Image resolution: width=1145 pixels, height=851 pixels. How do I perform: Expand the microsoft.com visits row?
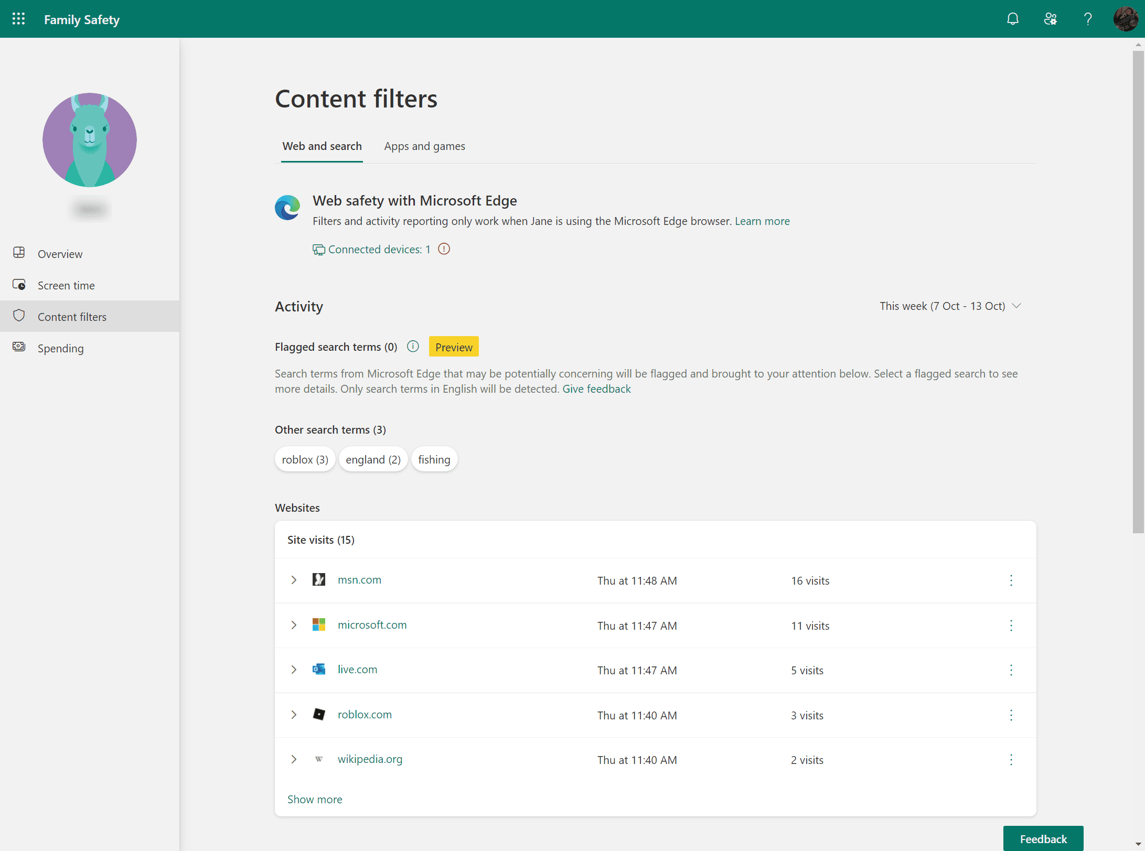coord(294,625)
